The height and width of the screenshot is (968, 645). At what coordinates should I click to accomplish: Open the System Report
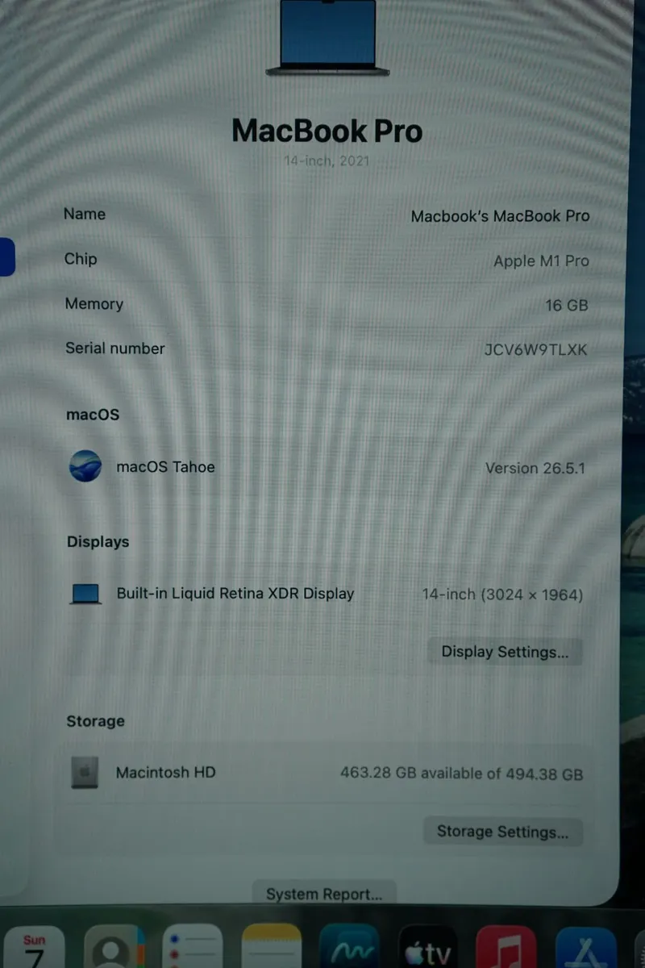(x=324, y=894)
